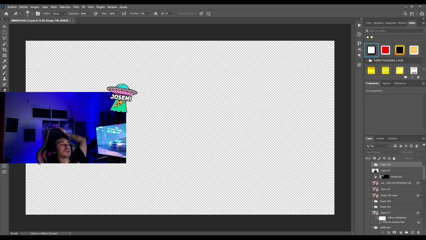The image size is (426, 240).
Task: Delete style trash icon in Styles panel
Action: click(x=418, y=77)
